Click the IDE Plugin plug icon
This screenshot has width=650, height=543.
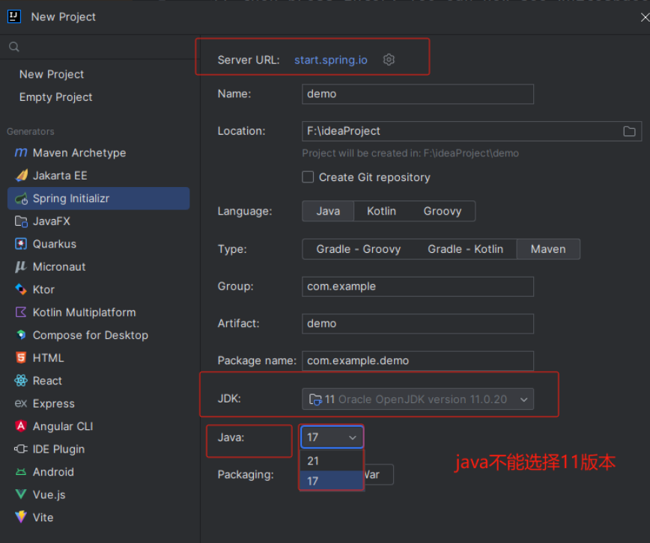point(21,449)
